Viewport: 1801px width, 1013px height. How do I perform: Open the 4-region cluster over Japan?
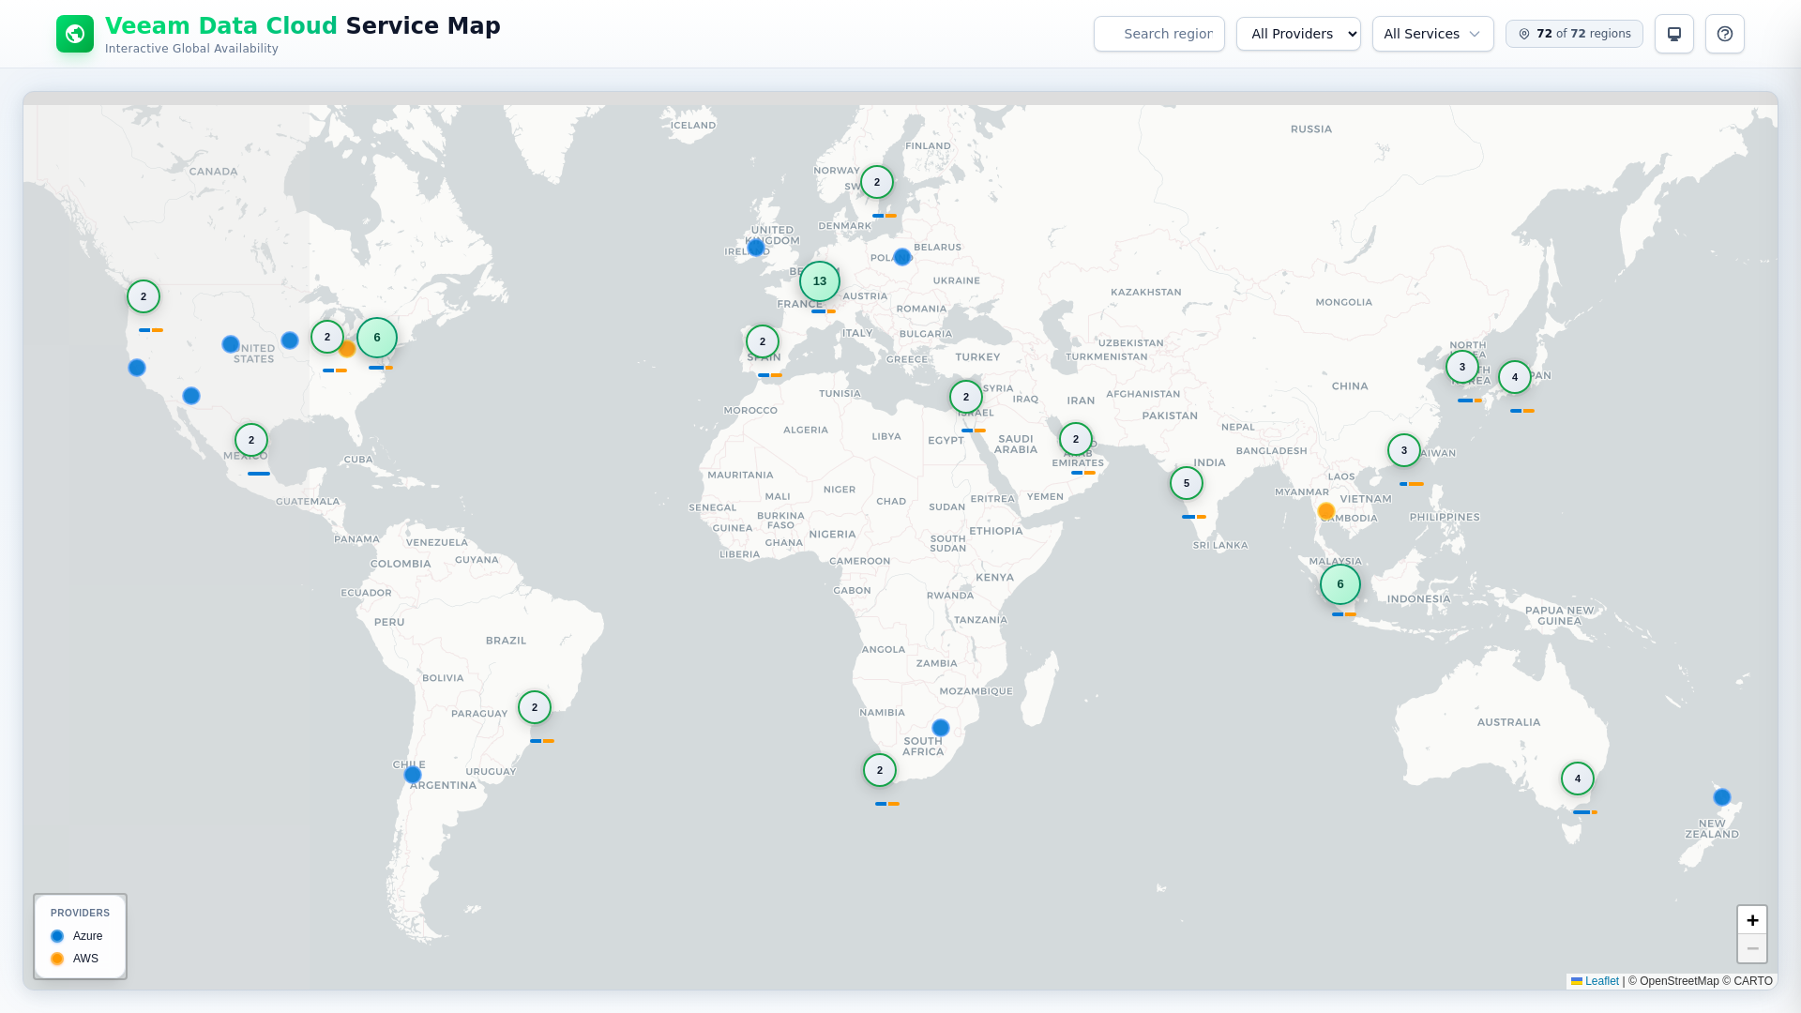click(x=1515, y=377)
